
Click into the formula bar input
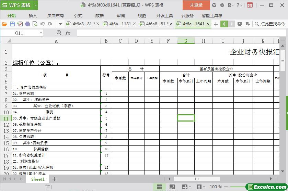pyautogui.click(x=181, y=33)
